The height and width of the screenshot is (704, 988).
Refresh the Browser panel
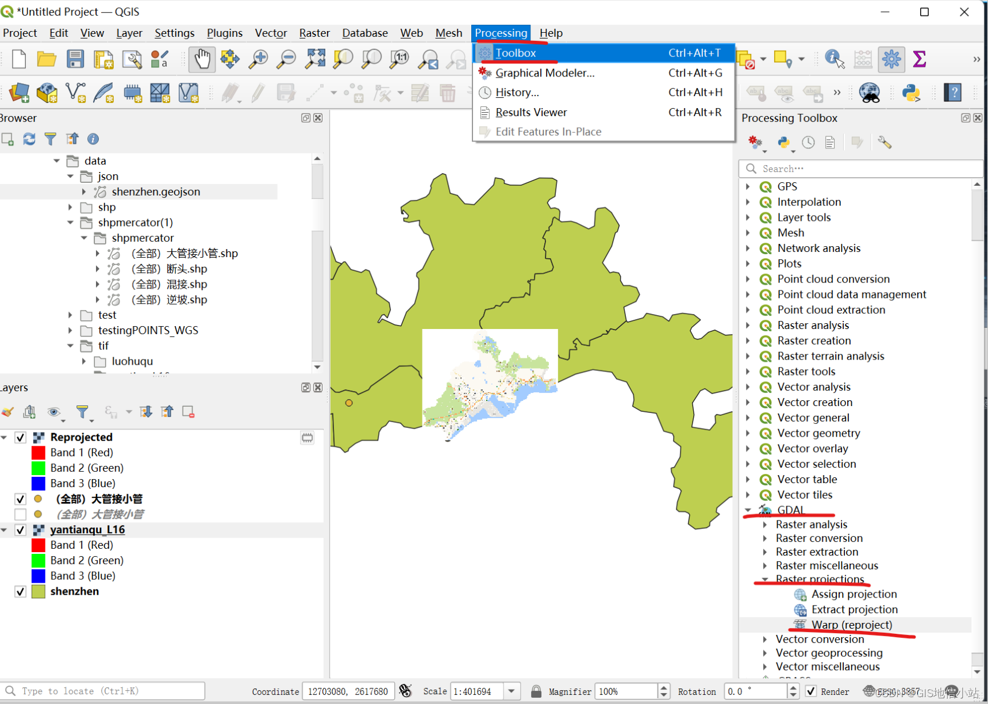(x=29, y=139)
